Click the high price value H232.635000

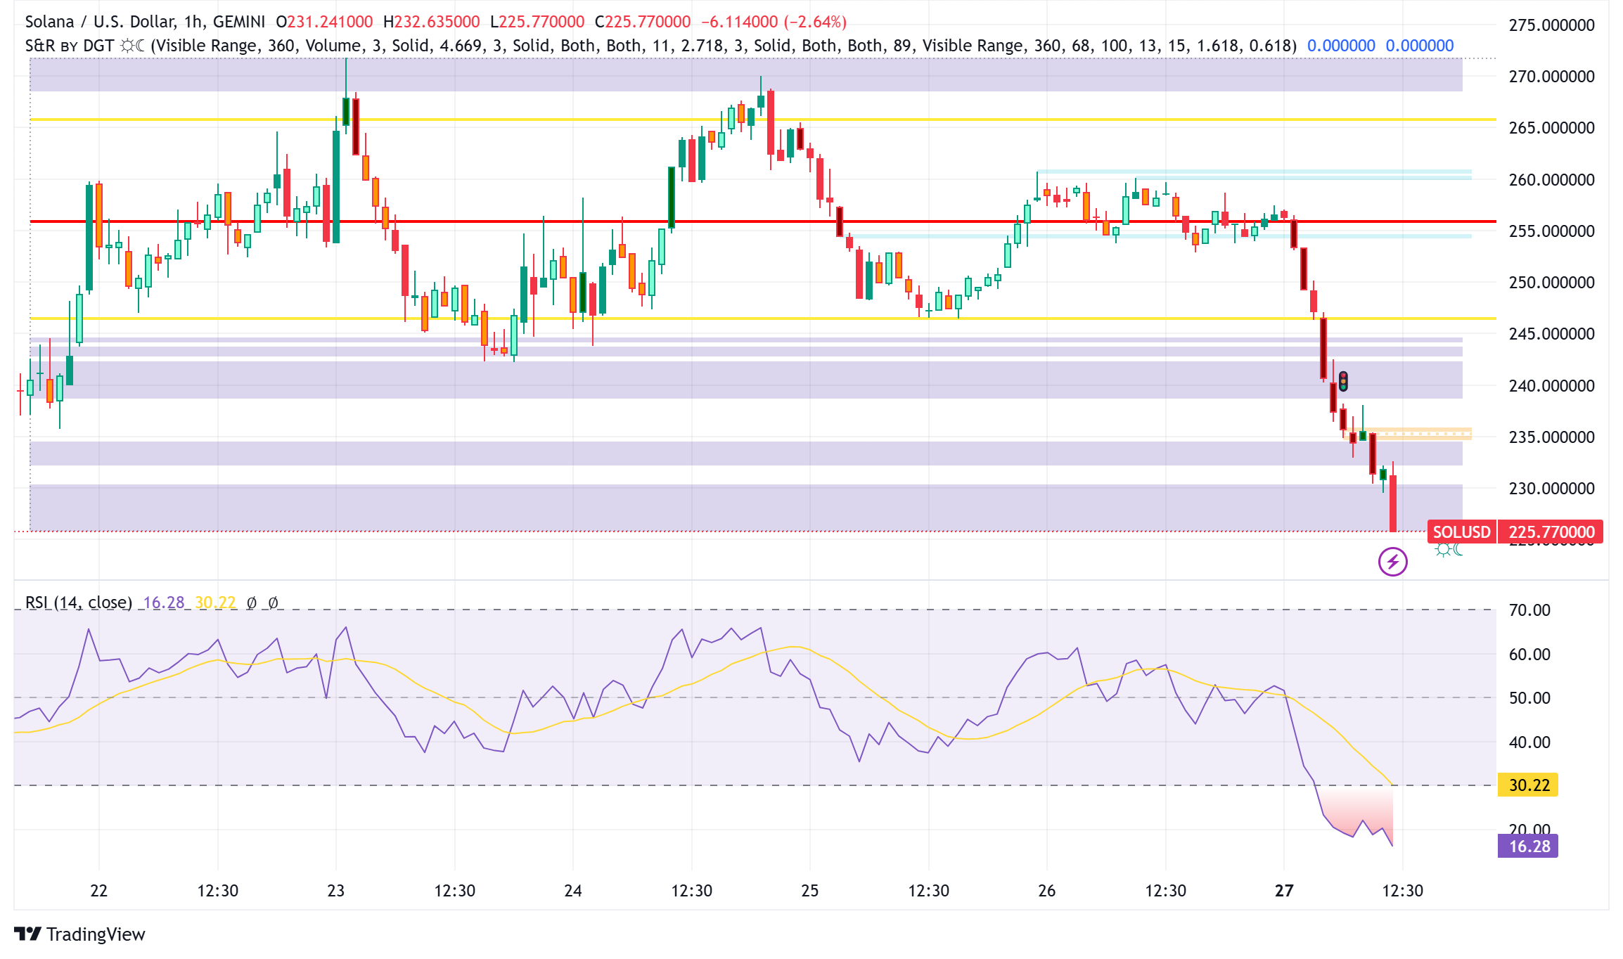[x=432, y=22]
